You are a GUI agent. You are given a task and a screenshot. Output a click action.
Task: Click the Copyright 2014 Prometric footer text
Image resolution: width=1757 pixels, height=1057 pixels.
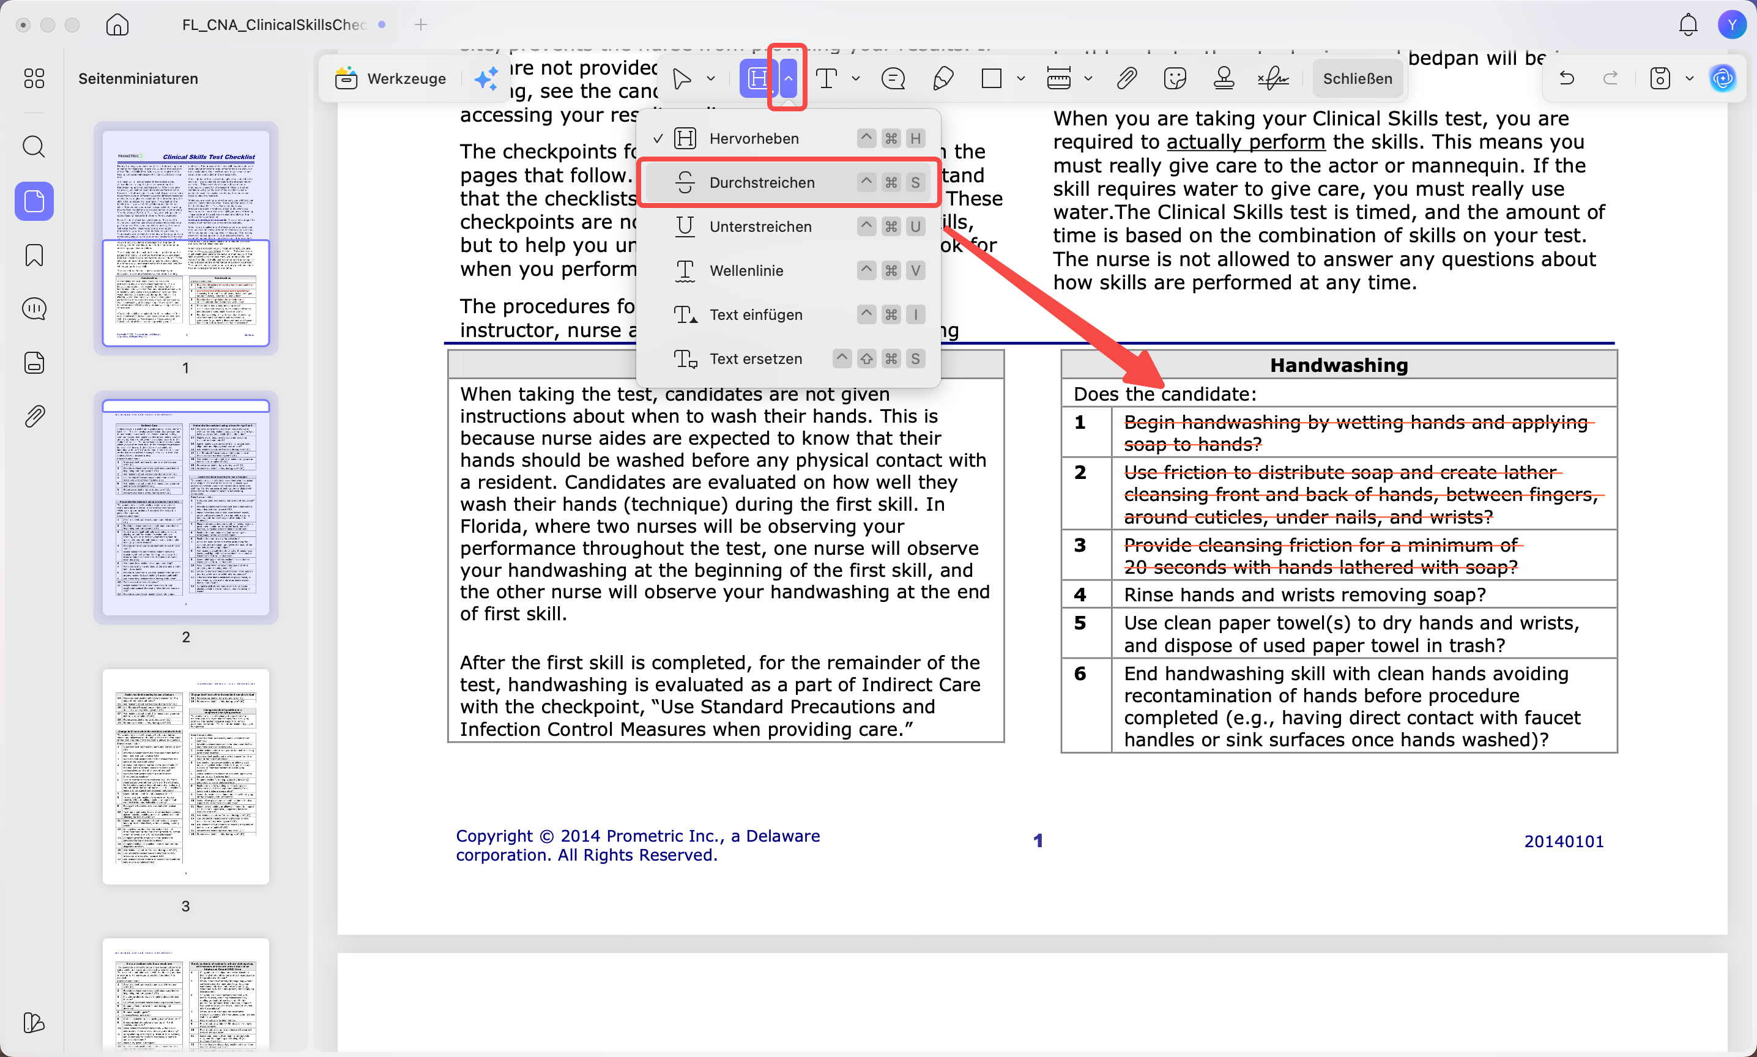point(637,845)
